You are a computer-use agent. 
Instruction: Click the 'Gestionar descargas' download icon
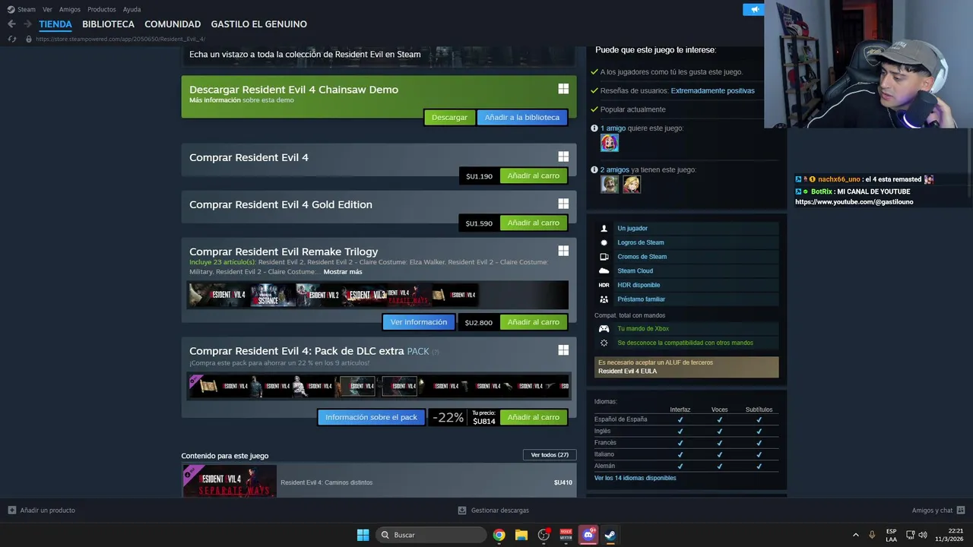click(x=462, y=510)
